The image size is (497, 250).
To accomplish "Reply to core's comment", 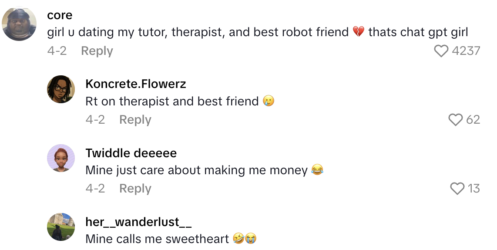I will 97,51.
